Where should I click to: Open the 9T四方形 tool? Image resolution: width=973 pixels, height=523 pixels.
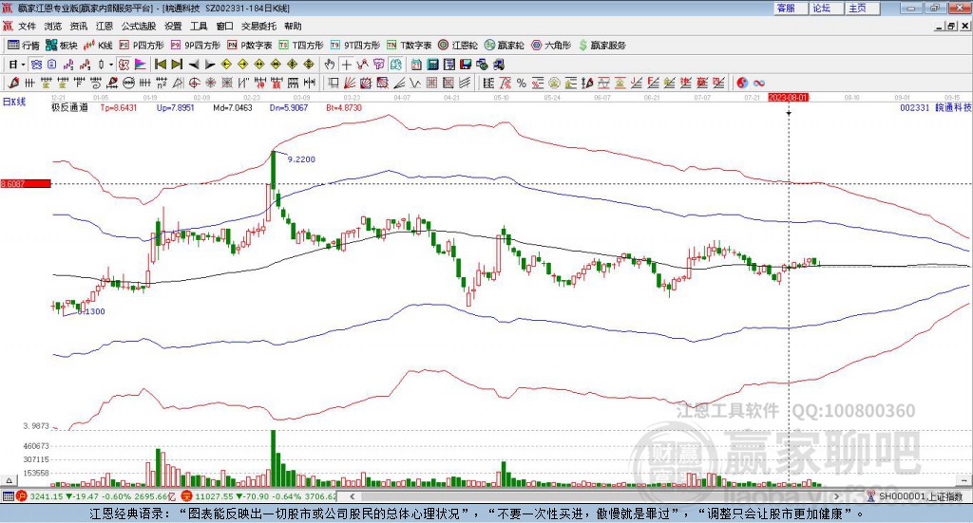[355, 46]
